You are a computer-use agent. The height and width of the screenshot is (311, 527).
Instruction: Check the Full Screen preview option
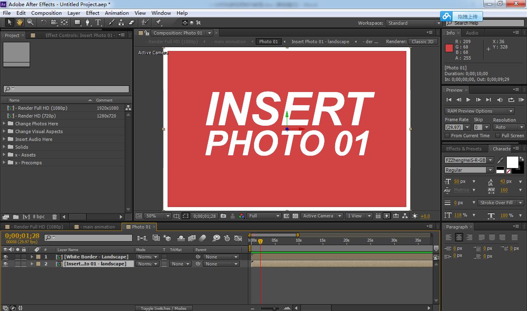click(498, 136)
